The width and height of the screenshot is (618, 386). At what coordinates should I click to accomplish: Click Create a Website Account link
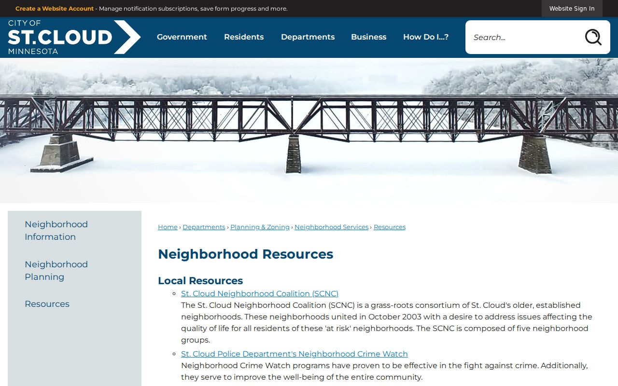(55, 9)
